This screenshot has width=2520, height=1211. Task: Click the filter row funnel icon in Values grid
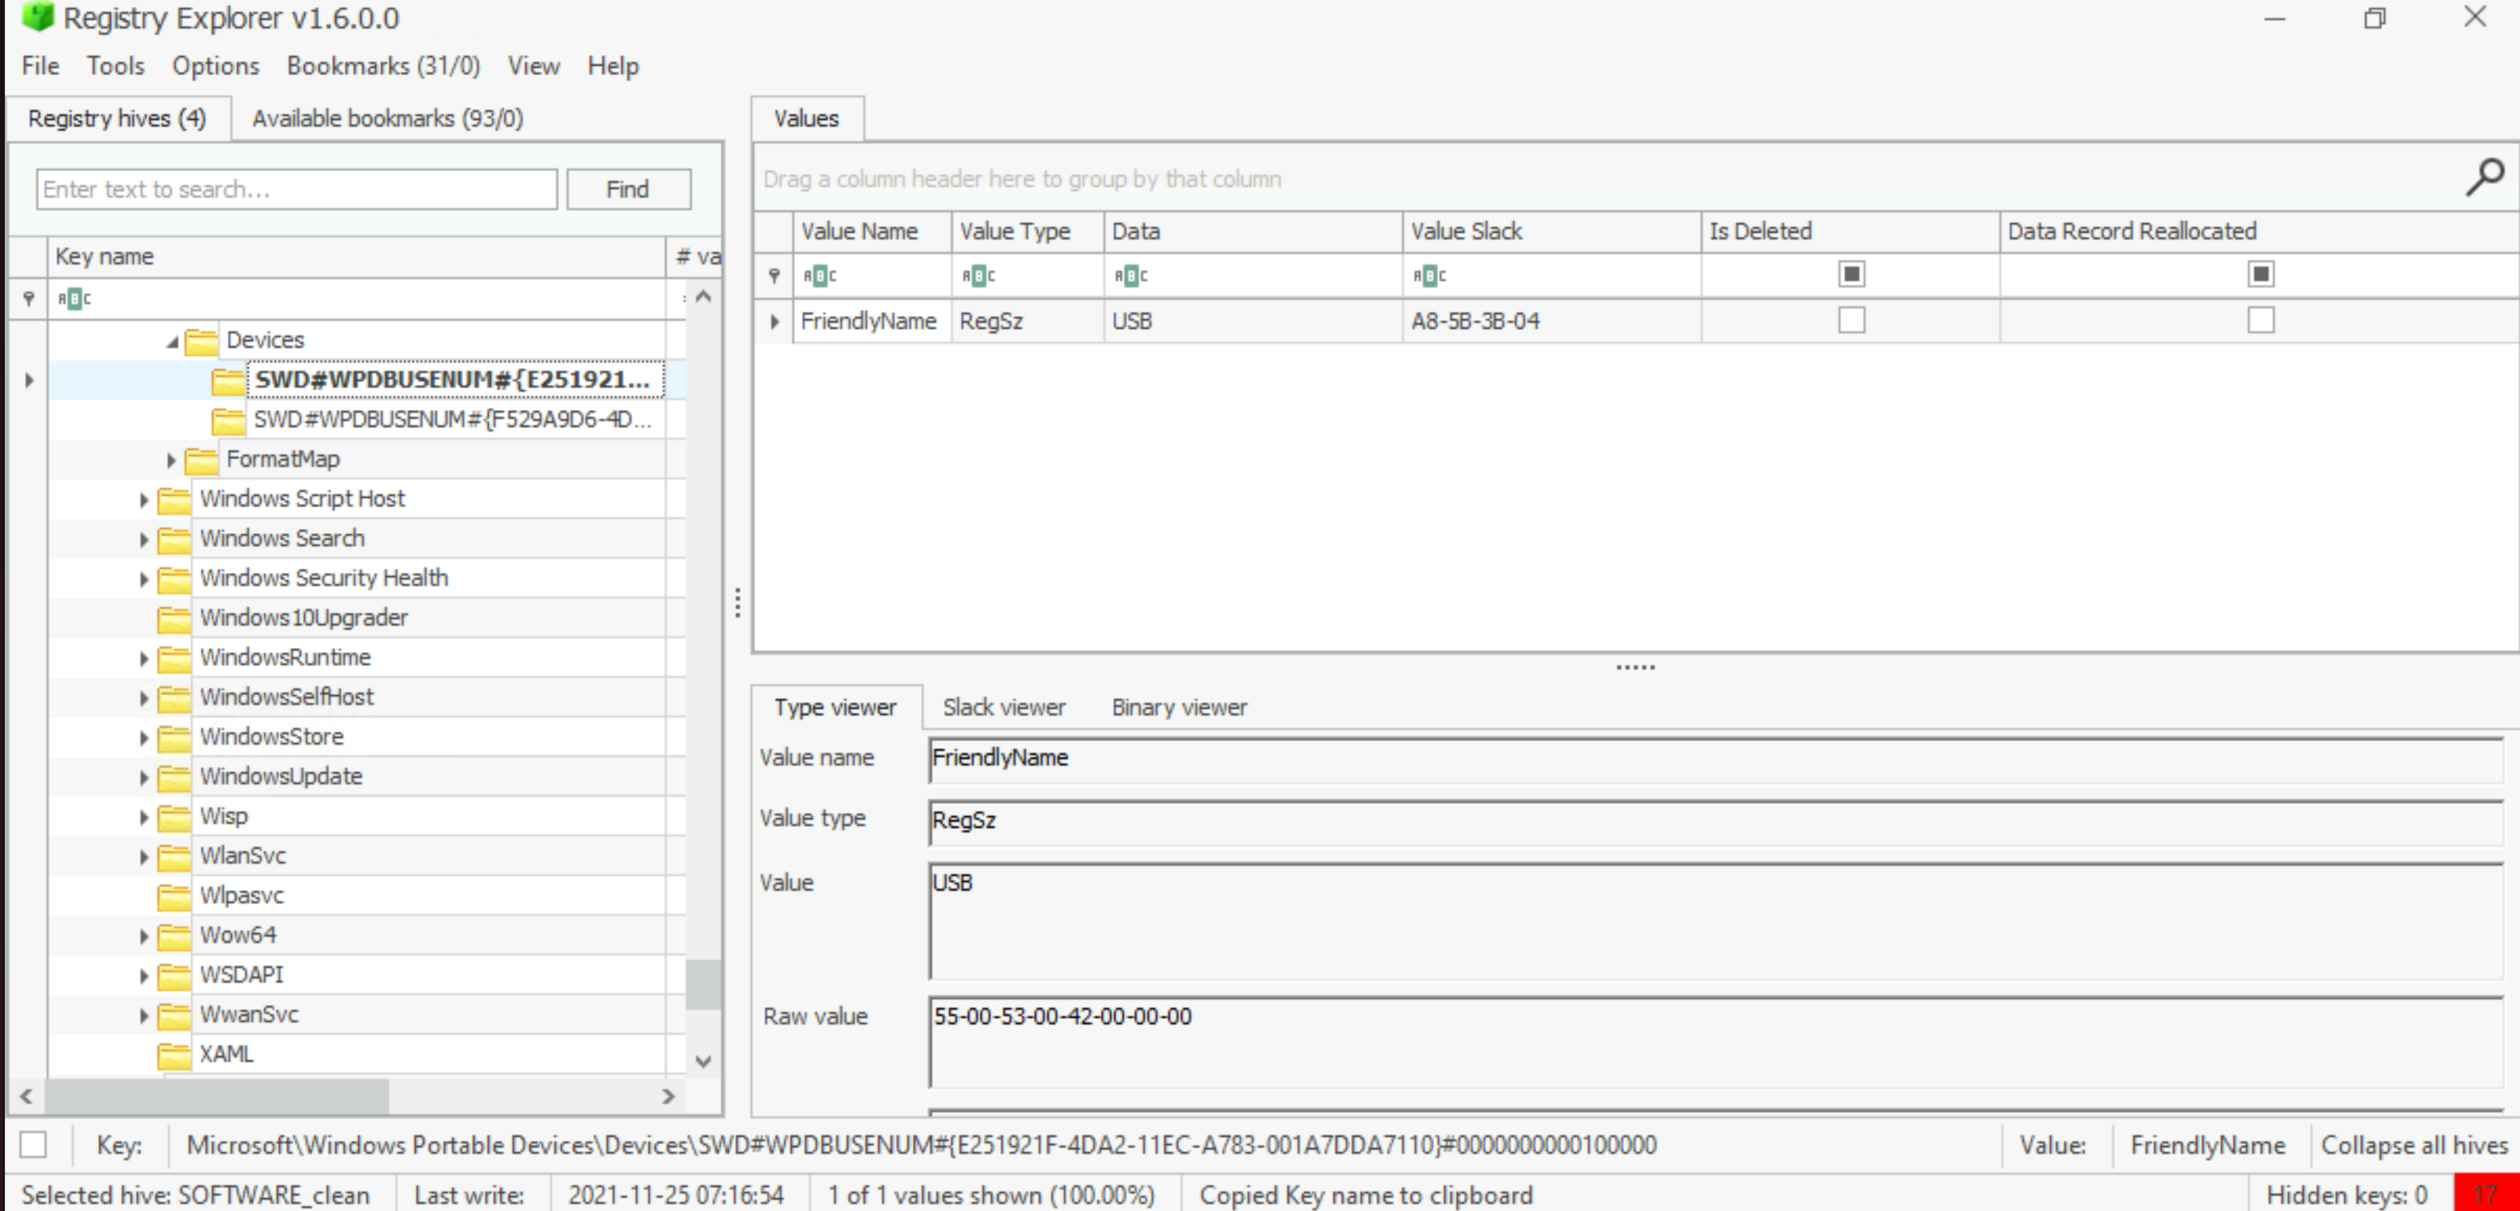774,275
